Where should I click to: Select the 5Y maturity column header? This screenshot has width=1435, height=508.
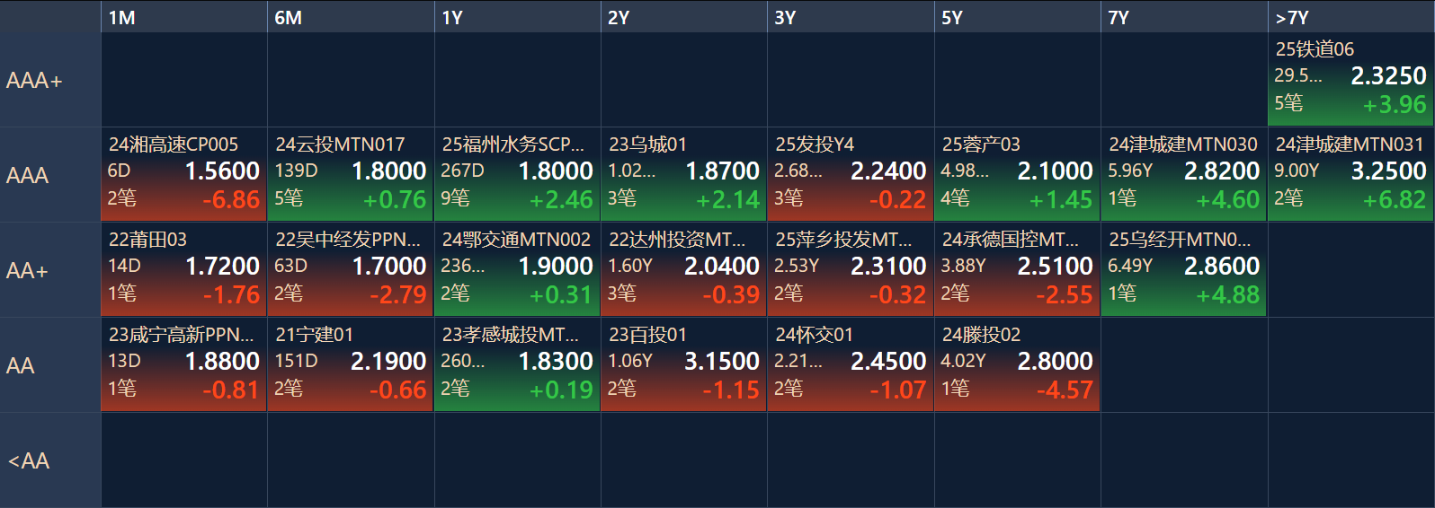tap(1017, 17)
